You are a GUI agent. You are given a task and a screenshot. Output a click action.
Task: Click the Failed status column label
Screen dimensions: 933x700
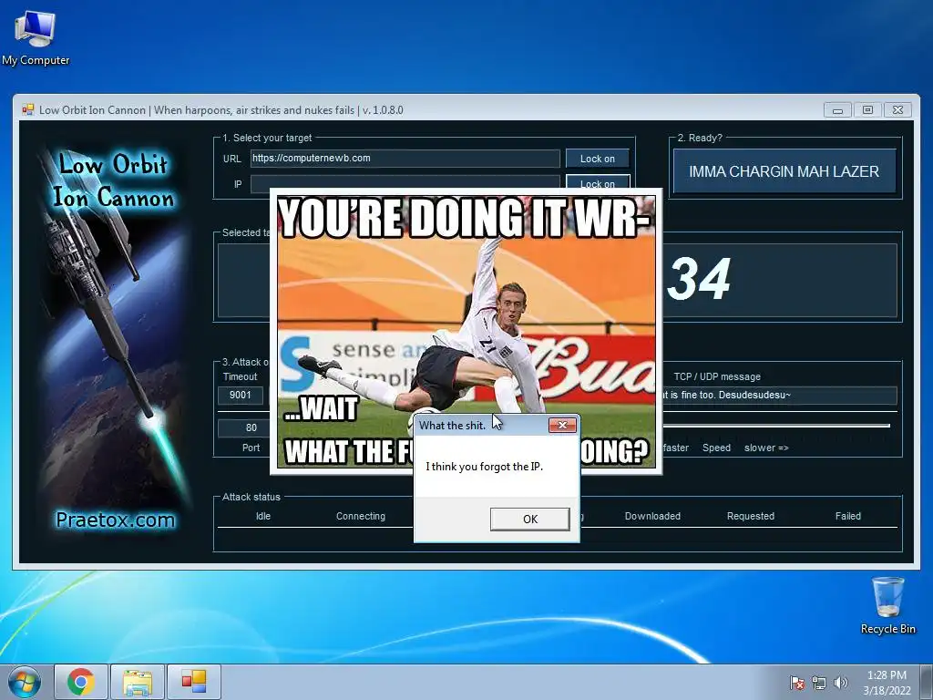[x=848, y=516]
